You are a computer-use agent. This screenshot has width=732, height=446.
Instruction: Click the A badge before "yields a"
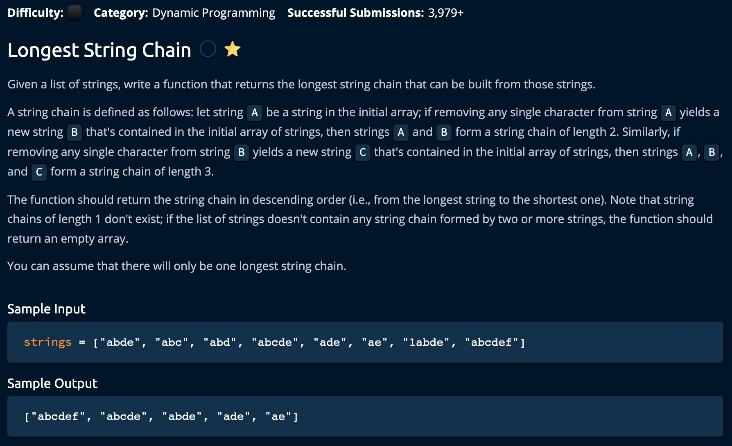668,113
